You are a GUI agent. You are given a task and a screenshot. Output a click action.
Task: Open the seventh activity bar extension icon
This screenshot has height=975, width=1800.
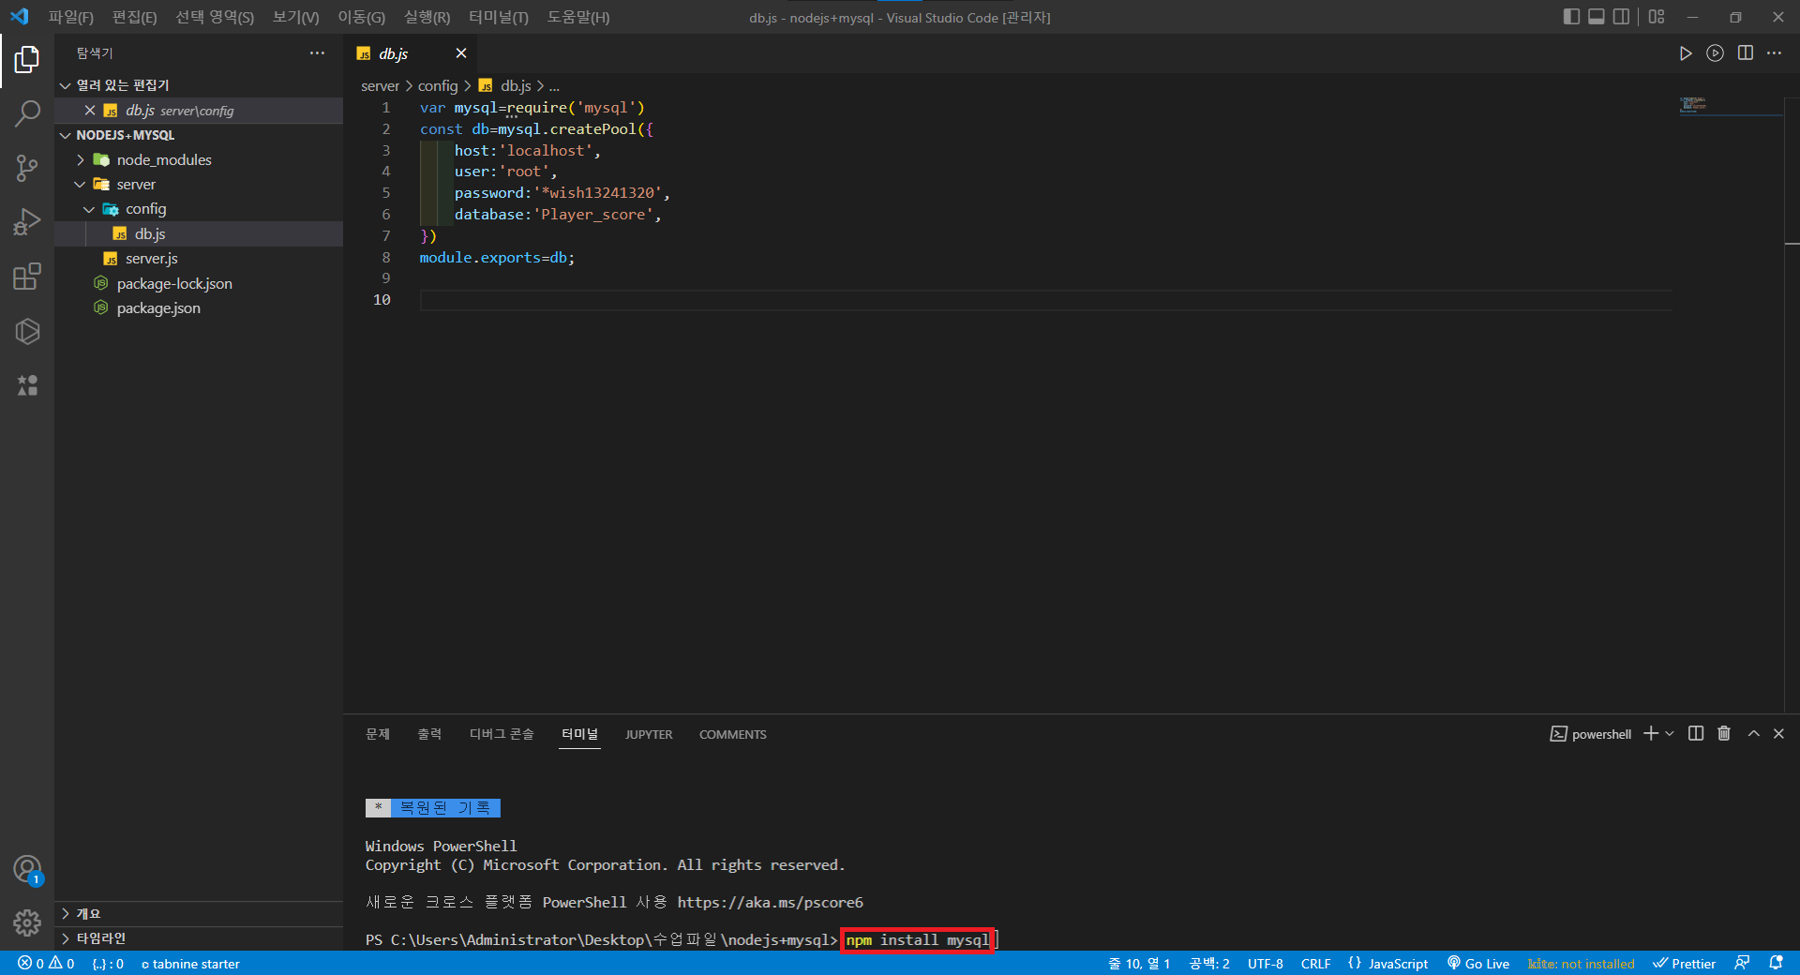pyautogui.click(x=27, y=385)
